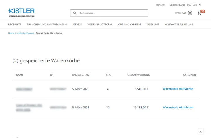Image resolution: width=211 pixels, height=140 pixels.
Task: Open the Branchen und Anwendungen menu
Action: [x=47, y=24]
